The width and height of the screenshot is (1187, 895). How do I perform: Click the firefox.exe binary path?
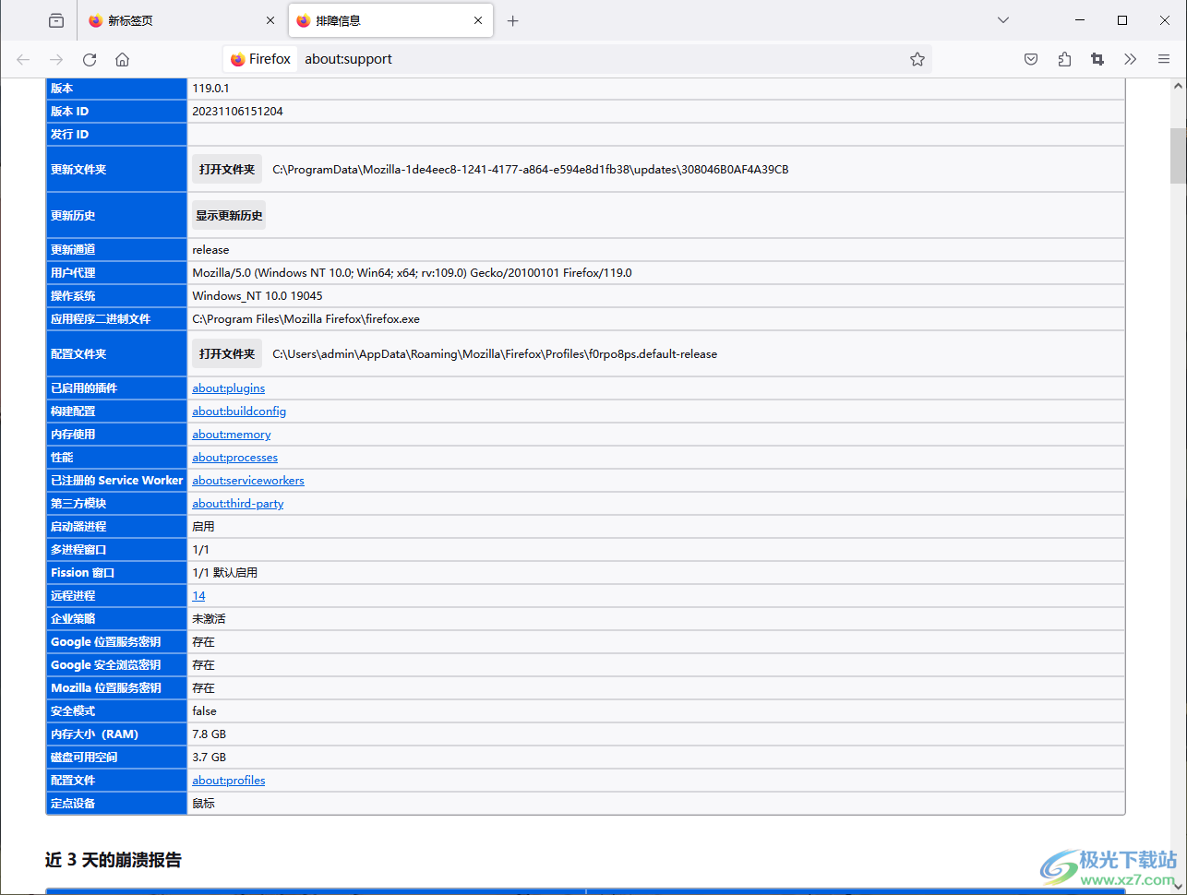(306, 319)
